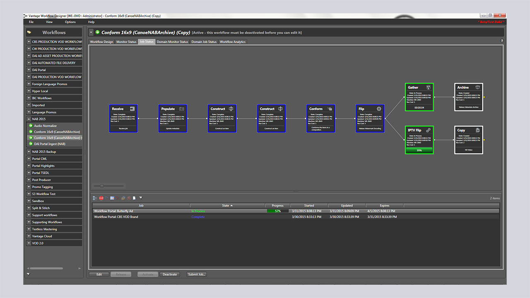
Task: Click the Copy node icon
Action: pyautogui.click(x=477, y=130)
